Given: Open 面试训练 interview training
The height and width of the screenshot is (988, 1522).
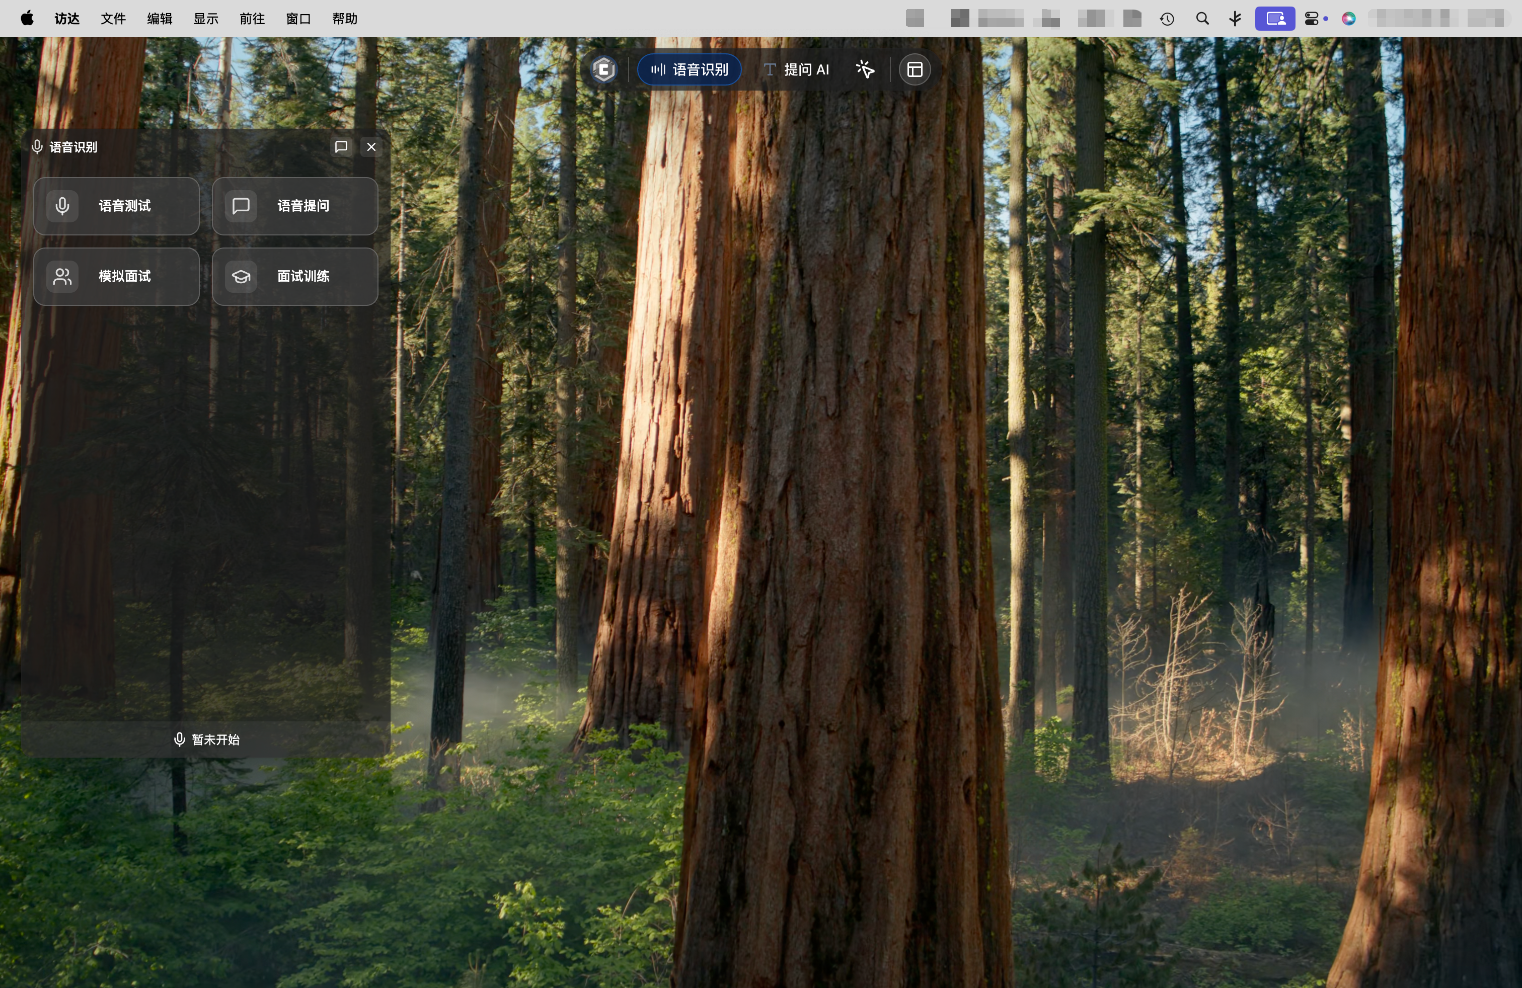Looking at the screenshot, I should tap(295, 276).
